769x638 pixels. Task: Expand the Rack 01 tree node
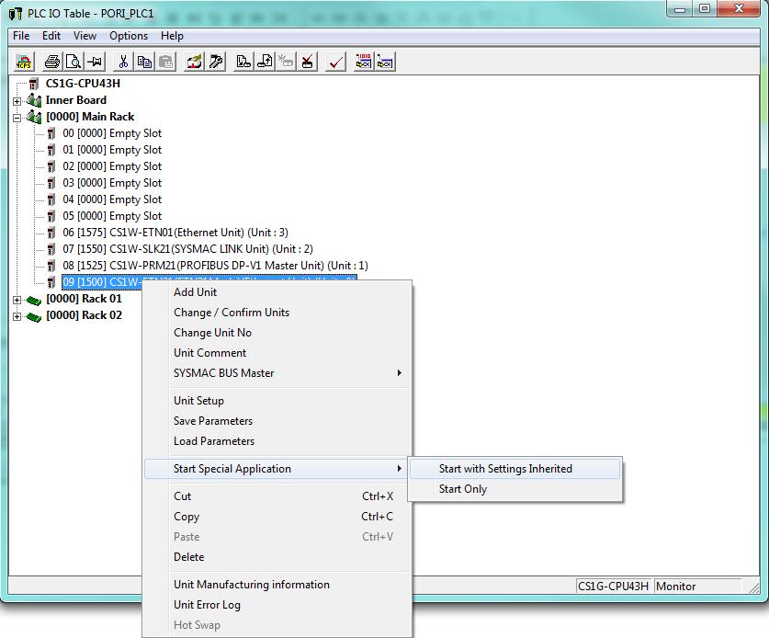[x=17, y=300]
